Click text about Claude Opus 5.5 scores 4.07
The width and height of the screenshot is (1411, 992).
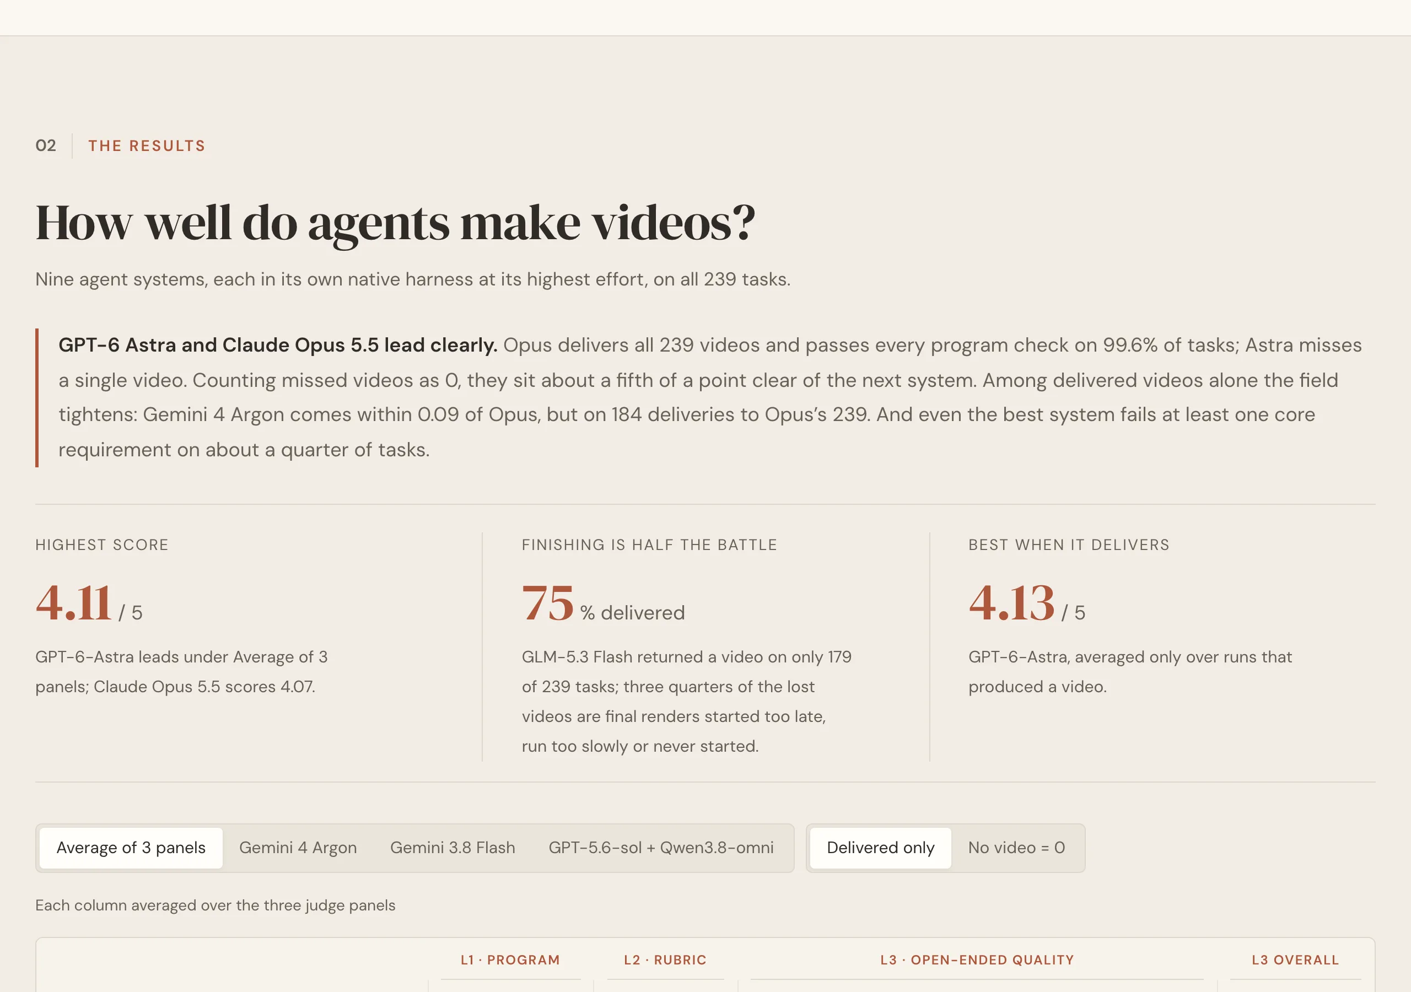[204, 687]
